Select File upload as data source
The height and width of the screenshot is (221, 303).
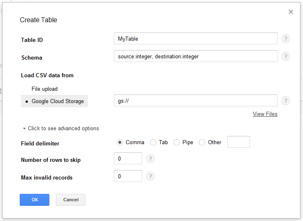click(44, 89)
